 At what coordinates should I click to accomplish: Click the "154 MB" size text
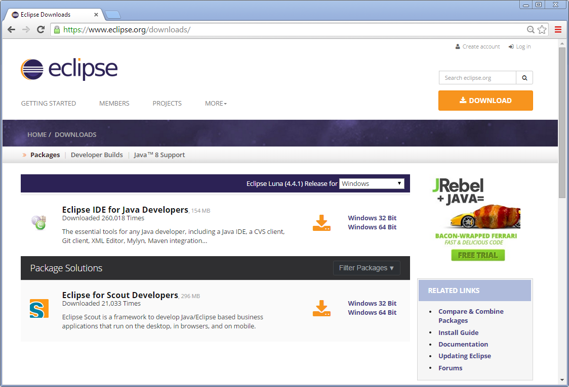(200, 211)
